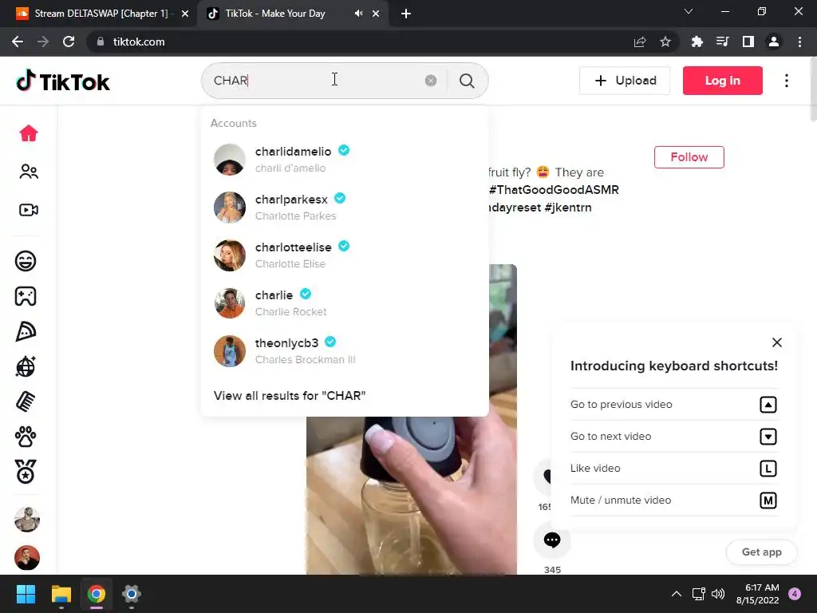Click the up arrow key icon for previous video
Viewport: 817px width, 613px height.
coord(768,405)
